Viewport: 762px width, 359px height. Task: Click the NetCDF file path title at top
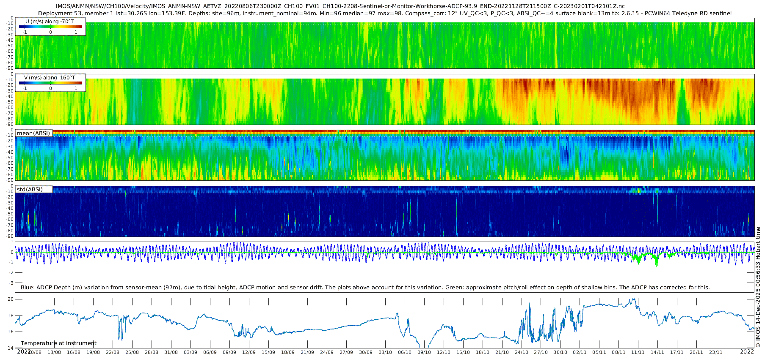(x=340, y=6)
